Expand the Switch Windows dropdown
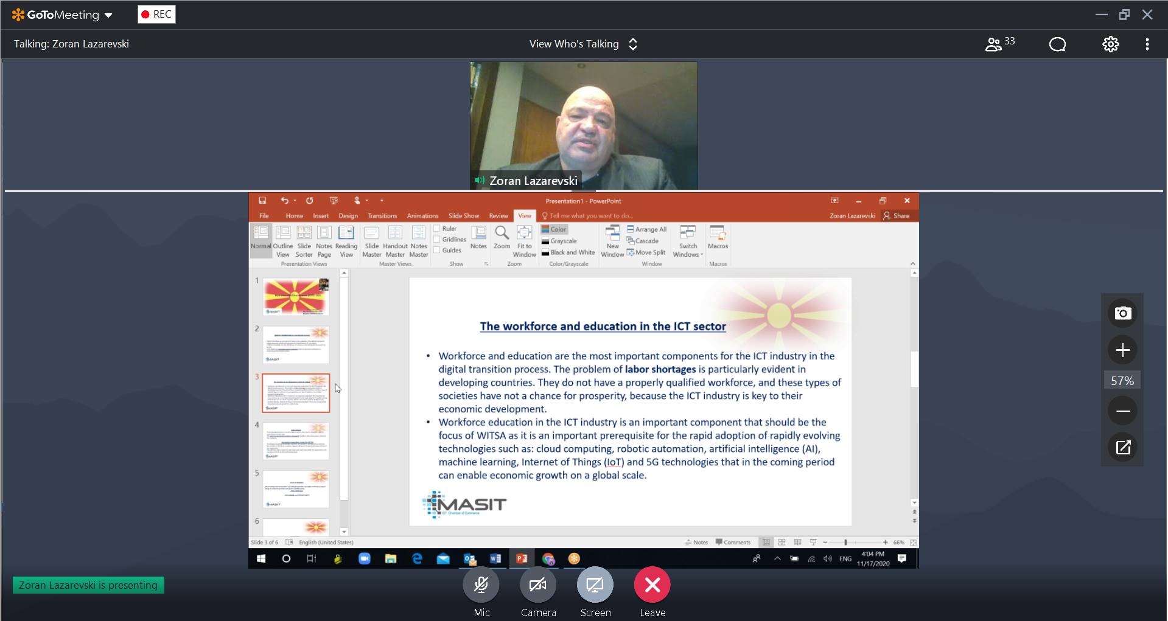 click(688, 241)
